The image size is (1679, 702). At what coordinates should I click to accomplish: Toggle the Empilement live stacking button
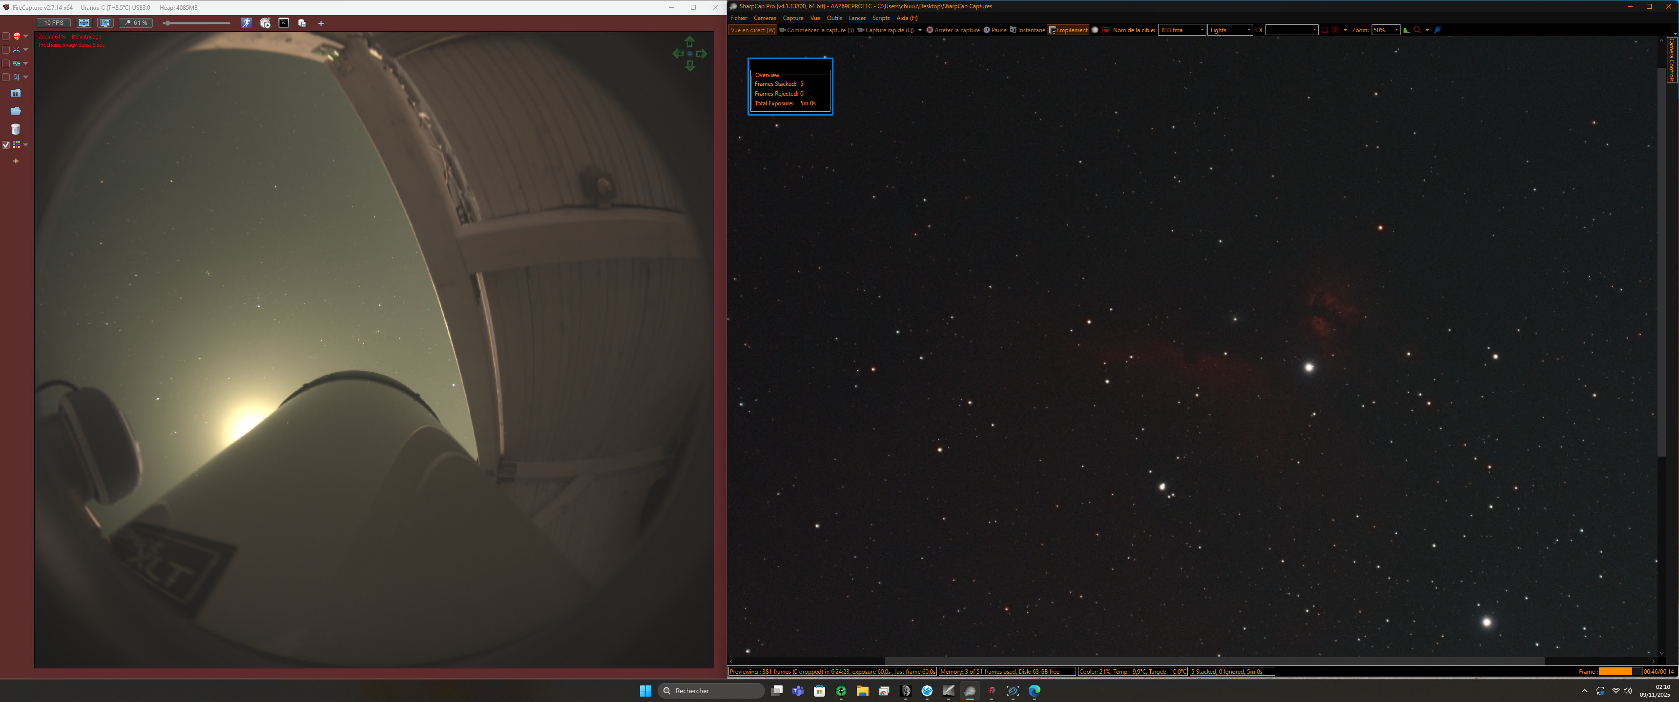(x=1068, y=30)
